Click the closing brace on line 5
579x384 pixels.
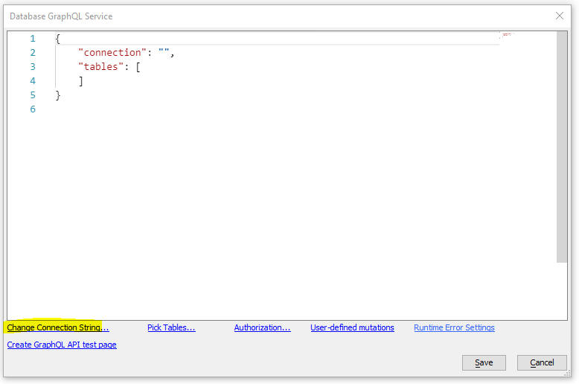(x=57, y=95)
